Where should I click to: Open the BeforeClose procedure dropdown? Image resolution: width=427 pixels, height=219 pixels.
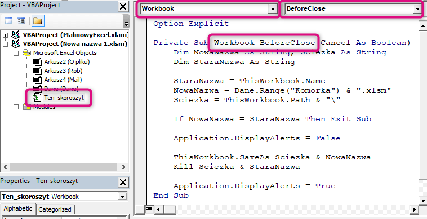point(417,9)
